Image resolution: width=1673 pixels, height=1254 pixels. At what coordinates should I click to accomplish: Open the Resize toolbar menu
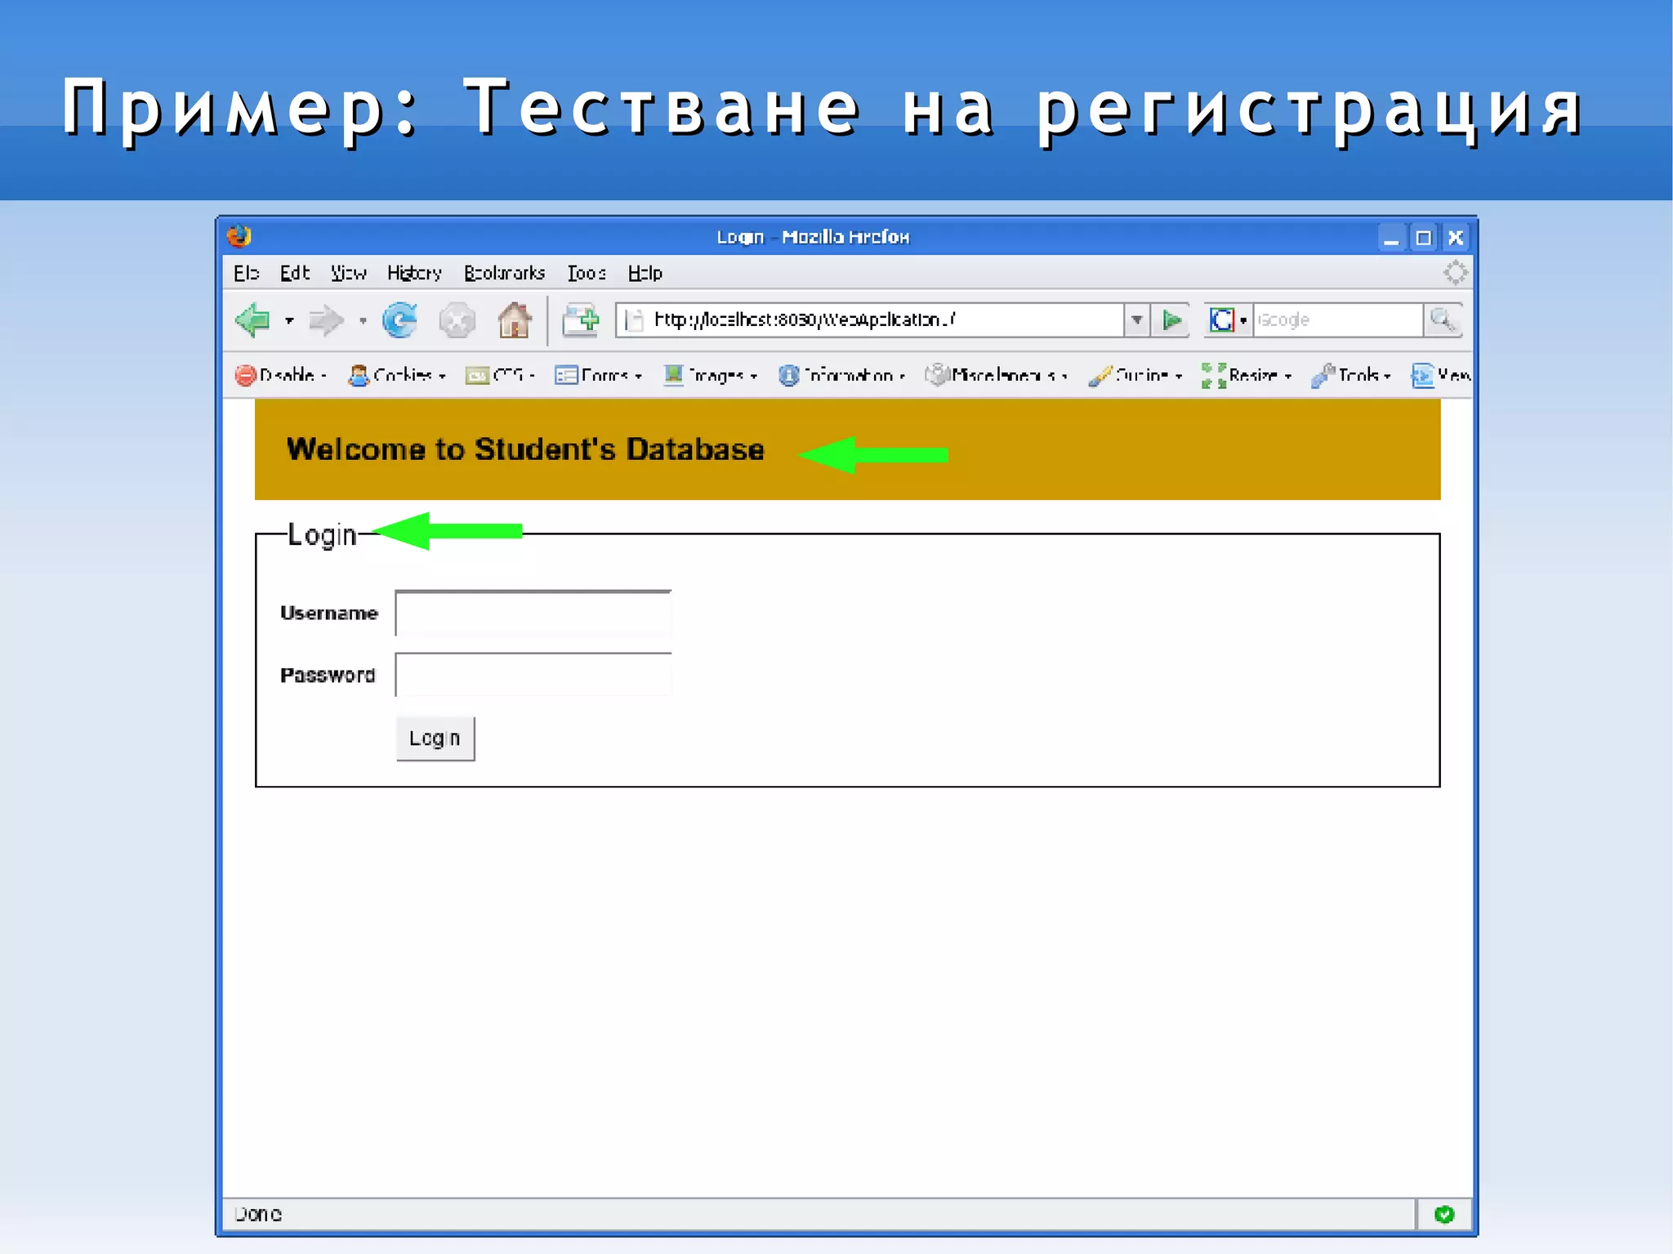coord(1247,375)
